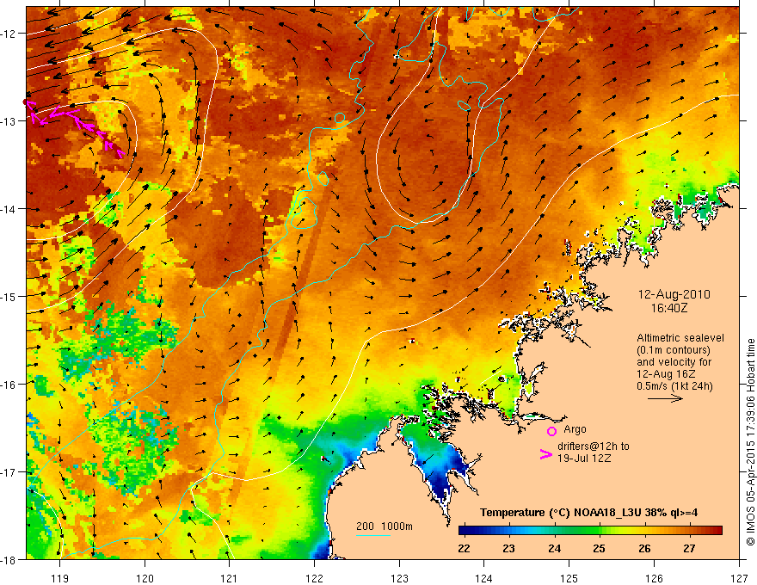Click the longitude axis label 122

coord(314,578)
